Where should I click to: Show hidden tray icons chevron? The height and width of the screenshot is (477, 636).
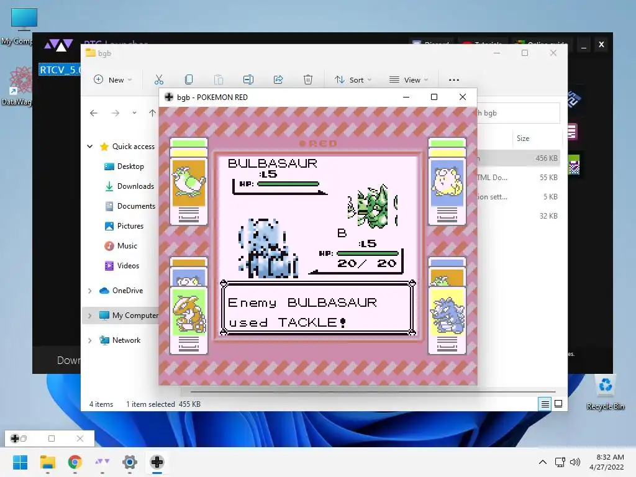543,462
